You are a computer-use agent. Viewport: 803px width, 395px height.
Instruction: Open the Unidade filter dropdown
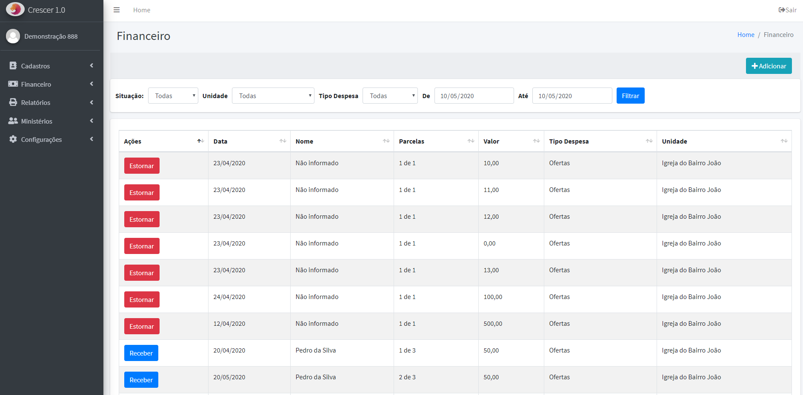[x=273, y=96]
